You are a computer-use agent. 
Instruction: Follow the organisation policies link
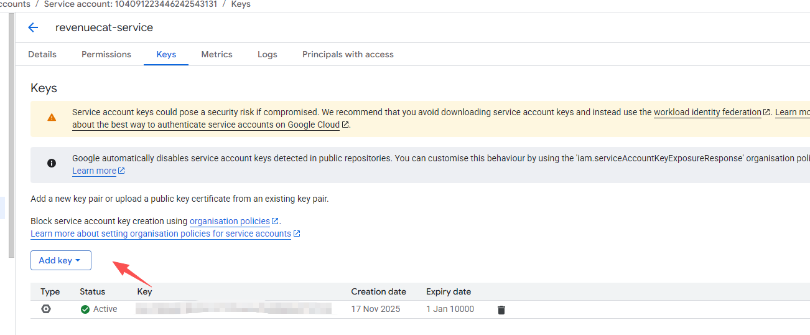click(x=230, y=221)
